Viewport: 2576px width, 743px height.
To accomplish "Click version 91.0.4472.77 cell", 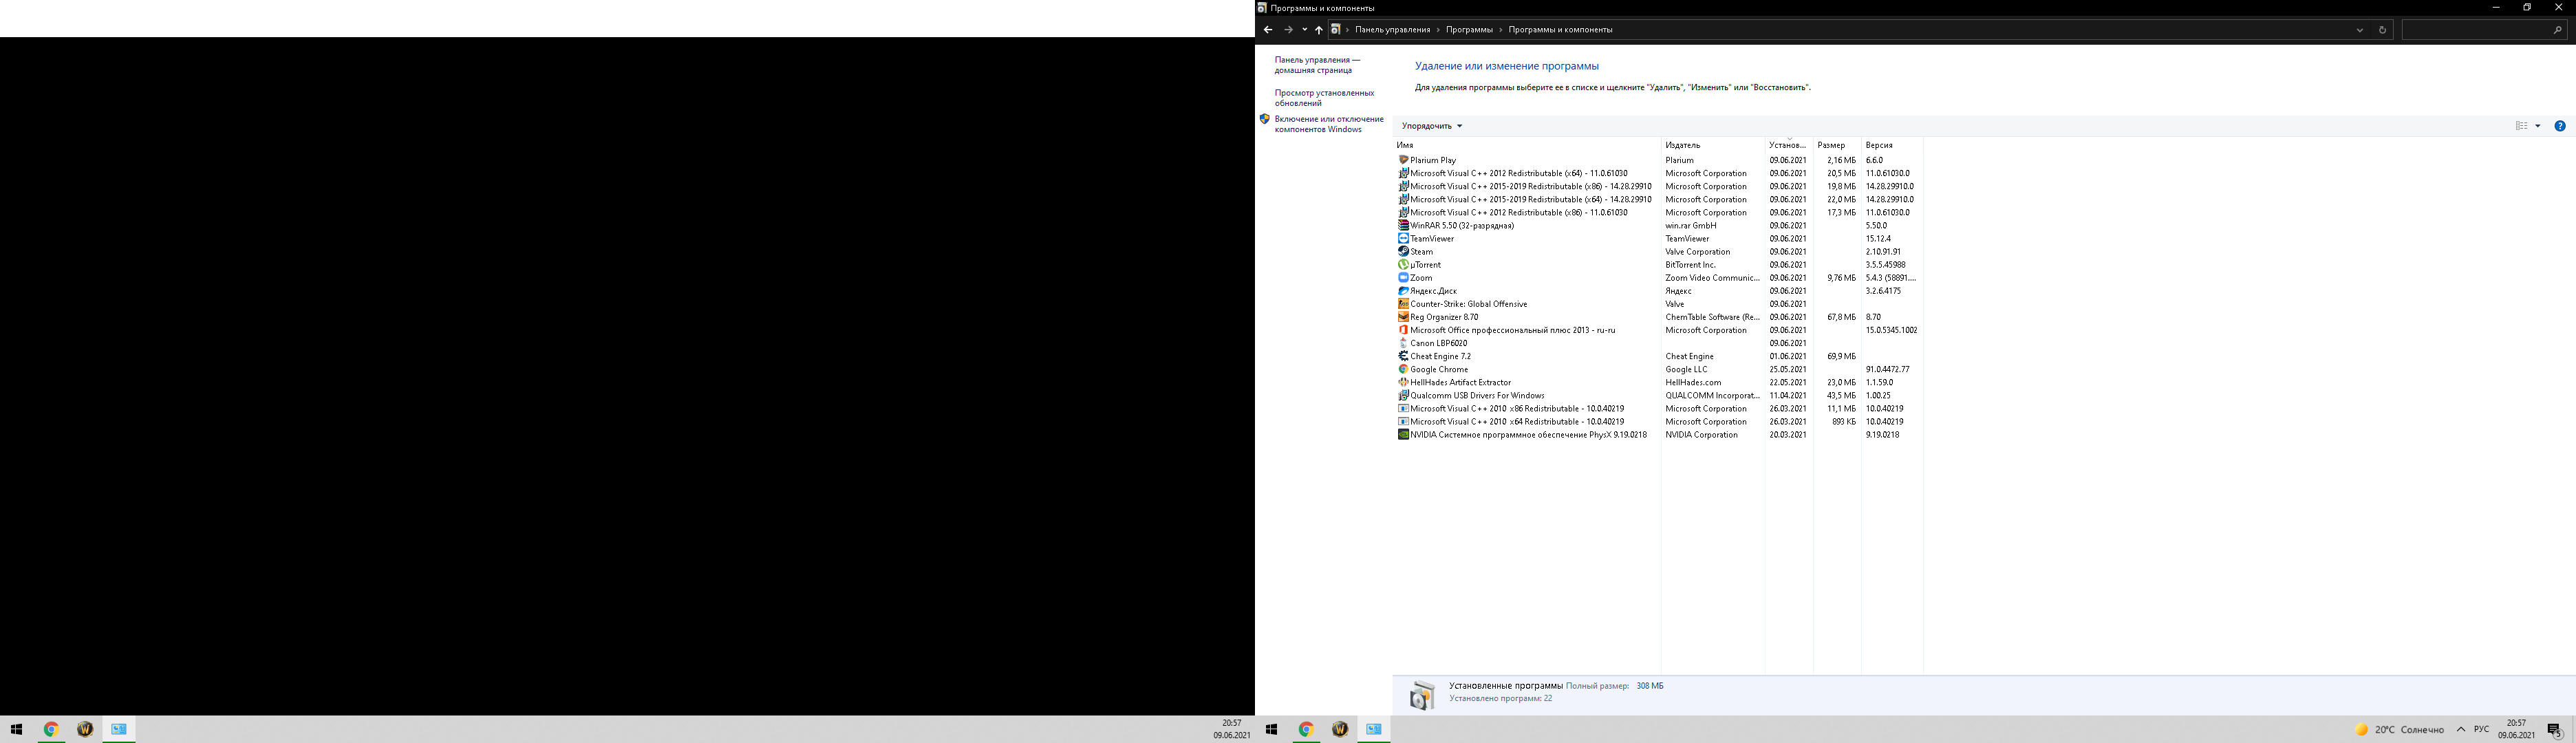I will coord(1887,369).
